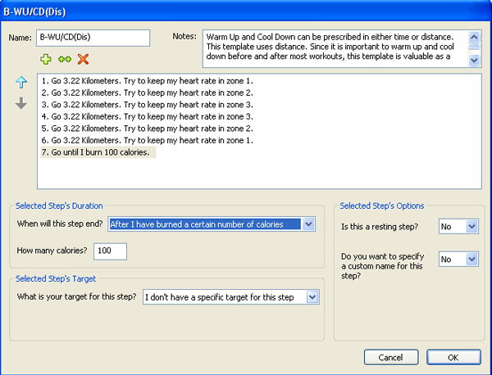Click the red X delete step icon
The height and width of the screenshot is (375, 492).
click(83, 59)
